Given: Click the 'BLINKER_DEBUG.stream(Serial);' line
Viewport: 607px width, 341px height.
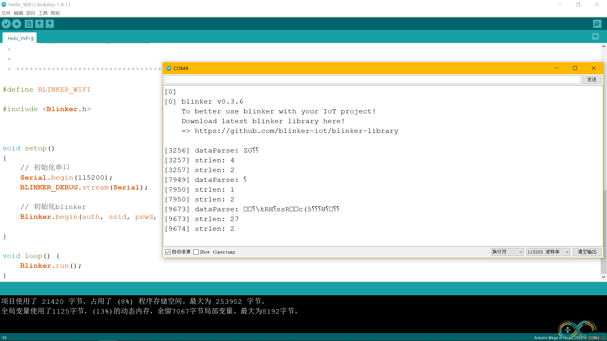Looking at the screenshot, I should (84, 188).
